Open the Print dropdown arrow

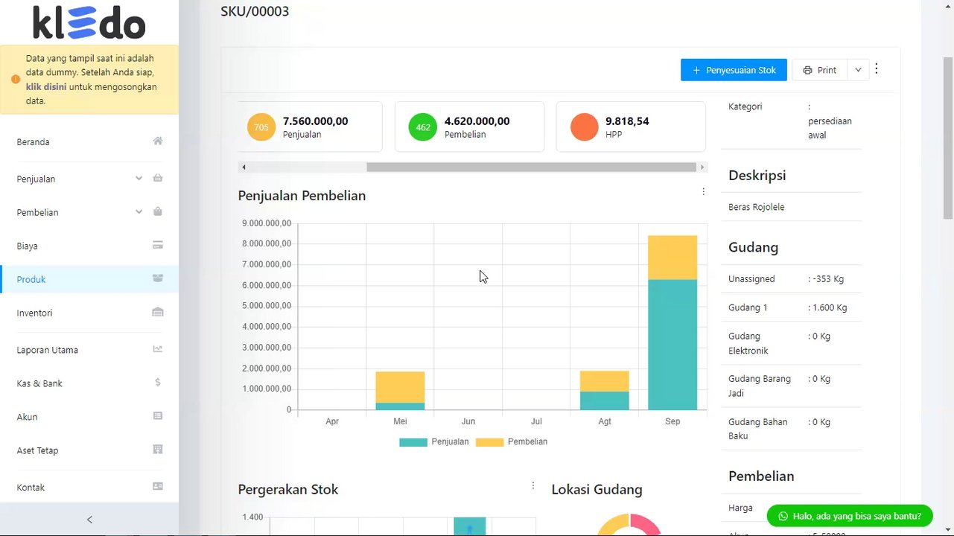(x=858, y=70)
